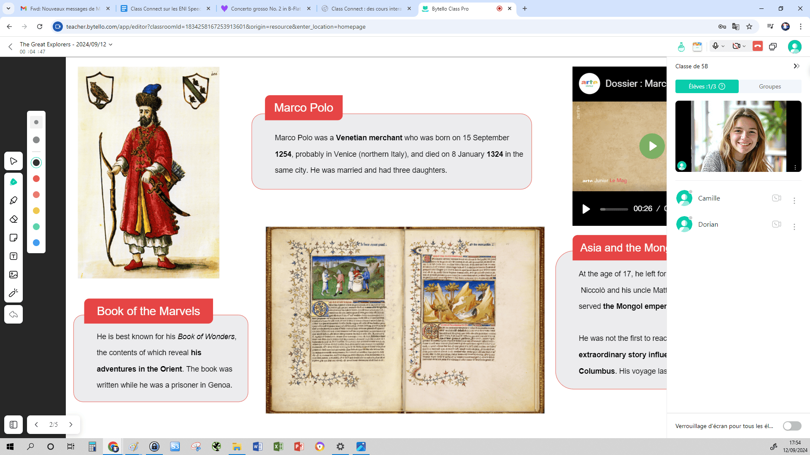Open more options for Camille
The width and height of the screenshot is (810, 455).
(x=794, y=201)
